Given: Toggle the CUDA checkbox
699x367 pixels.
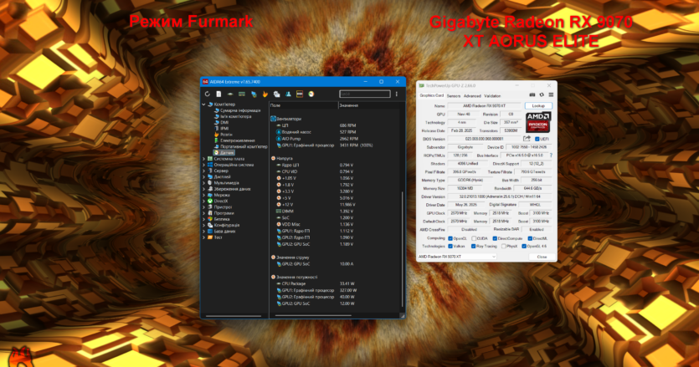Looking at the screenshot, I should point(474,239).
